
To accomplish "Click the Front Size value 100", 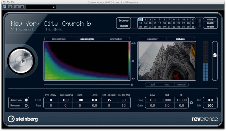I will click(80, 100).
